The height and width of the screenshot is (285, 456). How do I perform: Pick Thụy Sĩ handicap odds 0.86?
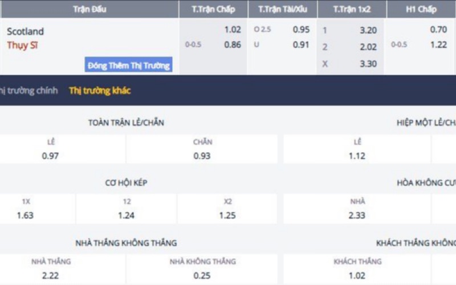click(x=233, y=44)
